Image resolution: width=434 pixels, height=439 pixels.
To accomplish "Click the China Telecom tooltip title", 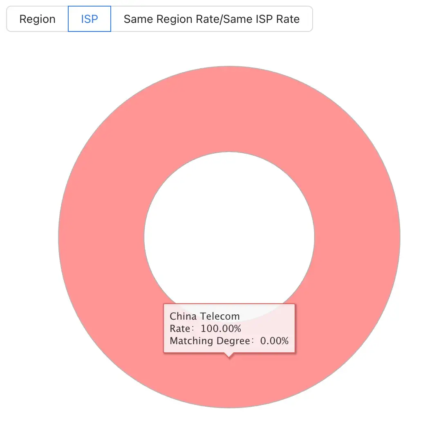I will pos(205,316).
